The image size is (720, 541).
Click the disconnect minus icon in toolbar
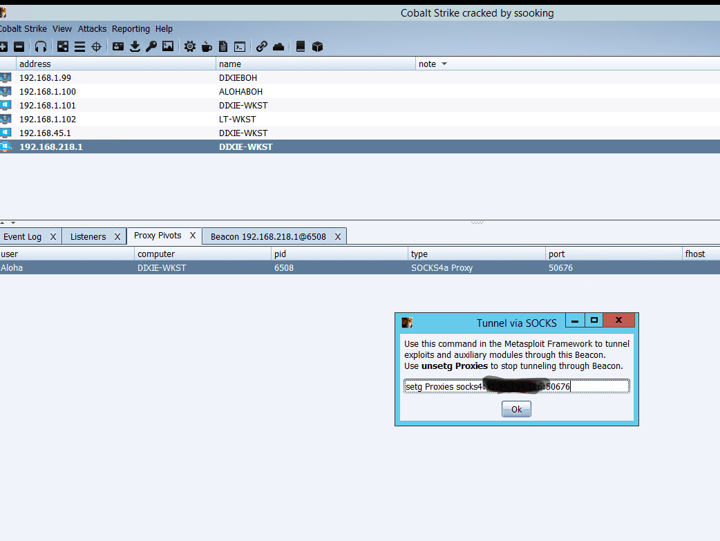click(x=19, y=46)
